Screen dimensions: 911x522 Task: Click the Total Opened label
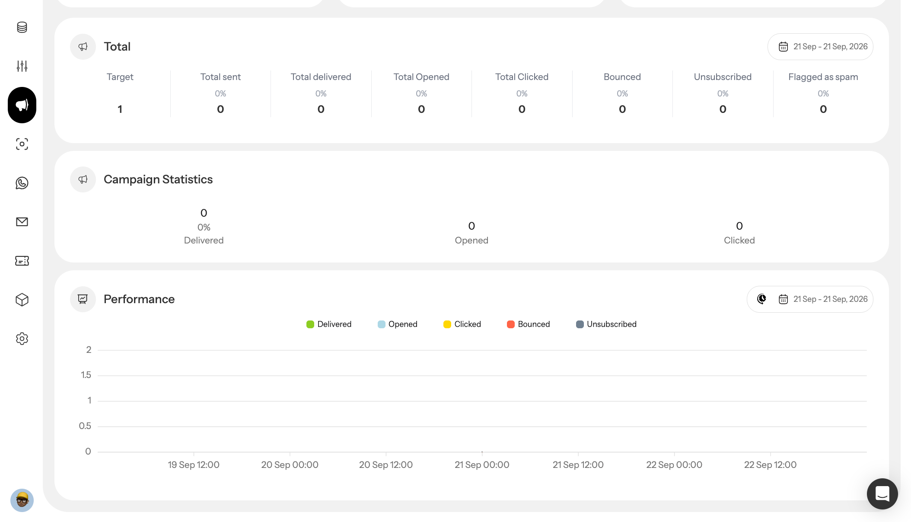421,77
